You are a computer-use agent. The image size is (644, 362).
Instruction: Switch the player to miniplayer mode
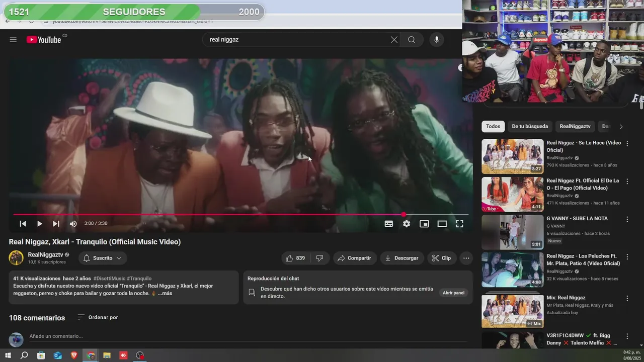point(424,224)
